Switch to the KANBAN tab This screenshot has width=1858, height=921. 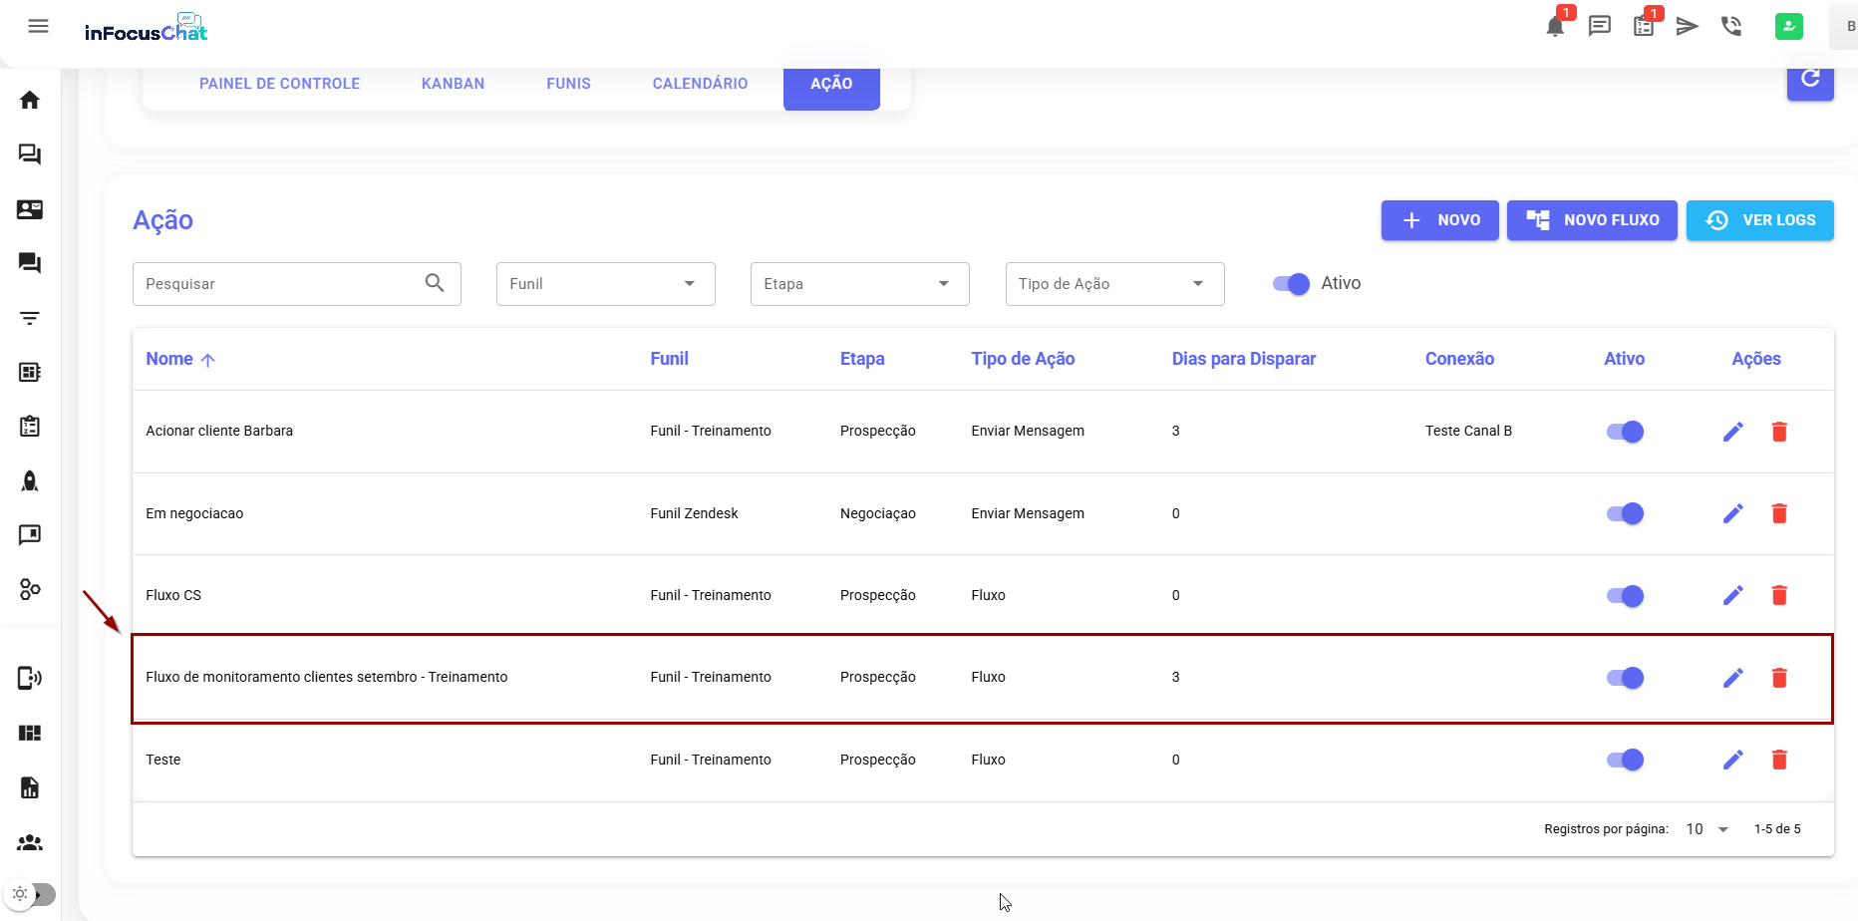click(453, 84)
